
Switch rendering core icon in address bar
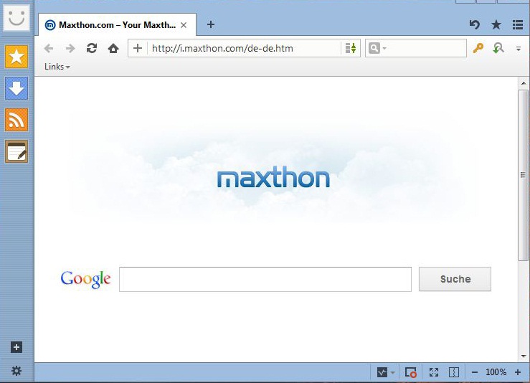pos(351,48)
